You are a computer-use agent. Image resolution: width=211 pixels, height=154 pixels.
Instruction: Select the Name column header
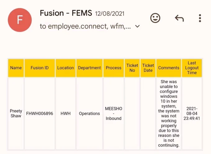(x=16, y=68)
